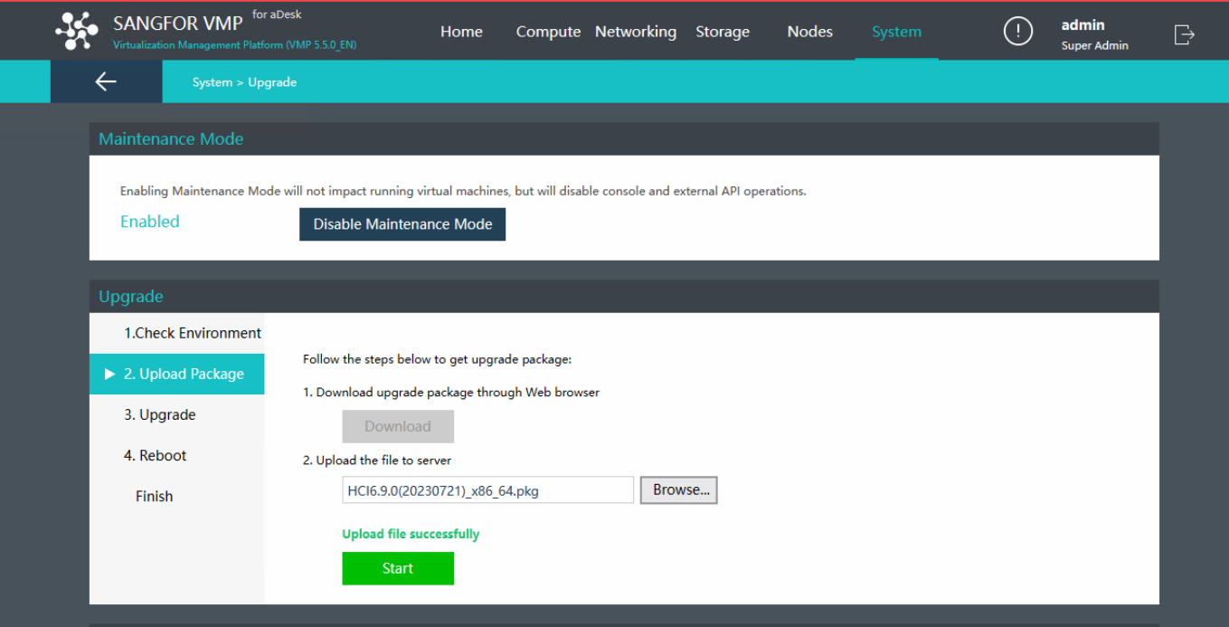Click the upgrade package file field
Image resolution: width=1229 pixels, height=627 pixels.
coord(488,490)
